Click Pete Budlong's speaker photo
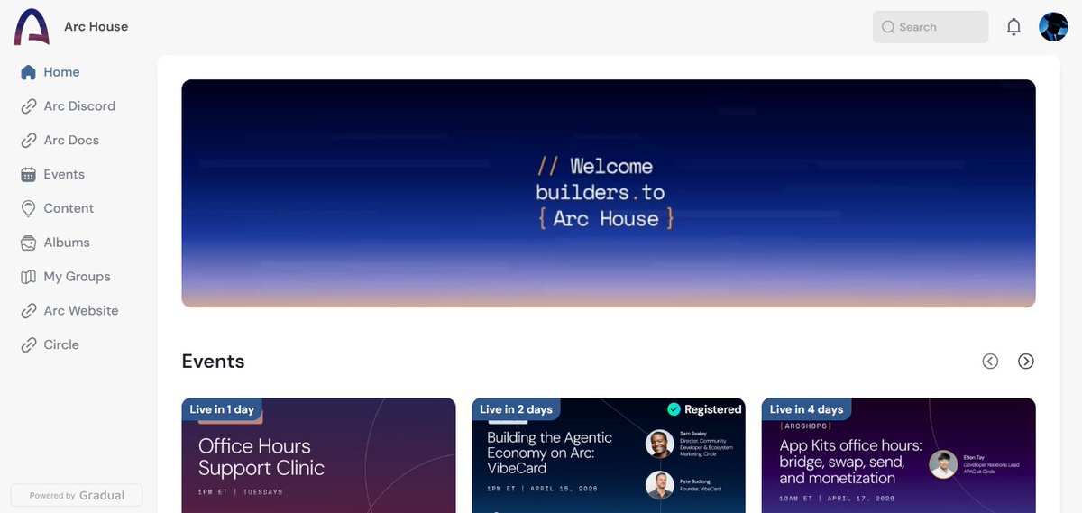This screenshot has height=513, width=1082. [x=661, y=485]
